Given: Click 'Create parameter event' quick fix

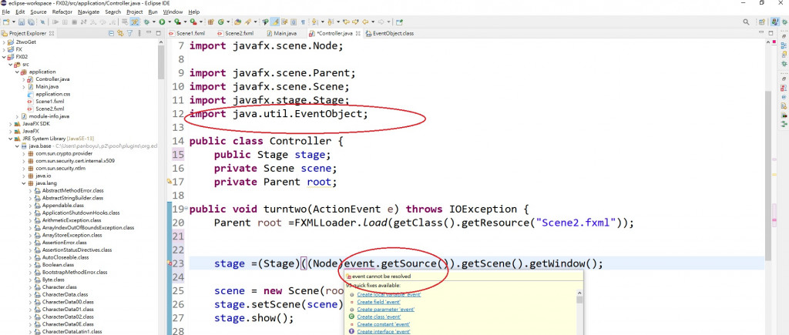Looking at the screenshot, I should (x=386, y=310).
